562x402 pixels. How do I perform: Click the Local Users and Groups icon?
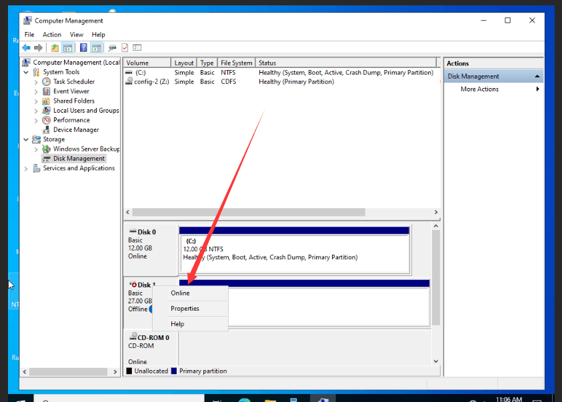coord(46,111)
